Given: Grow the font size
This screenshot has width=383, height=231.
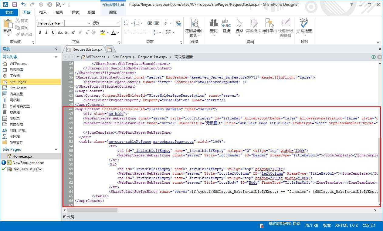Looking at the screenshot, I should (x=80, y=32).
